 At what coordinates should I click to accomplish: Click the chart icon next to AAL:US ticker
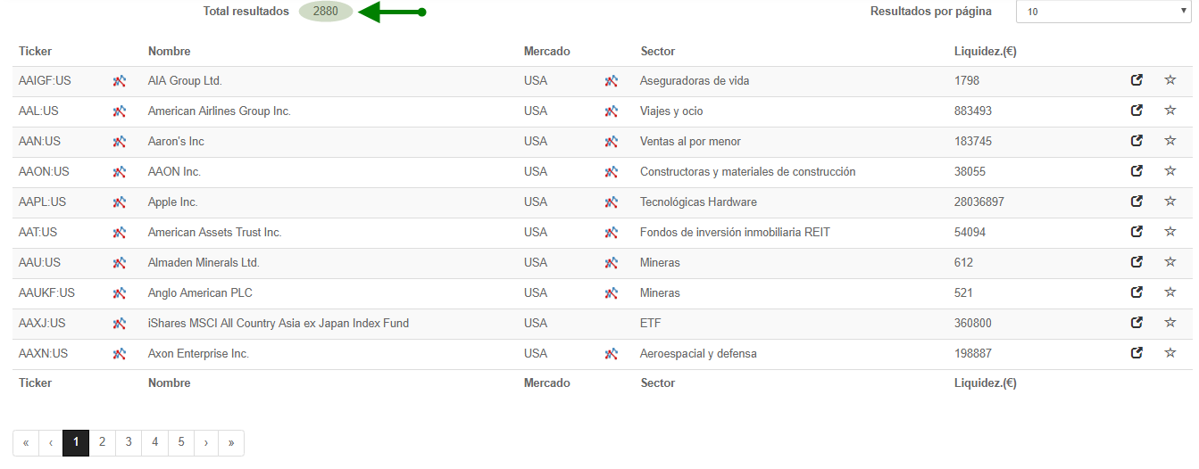point(119,111)
